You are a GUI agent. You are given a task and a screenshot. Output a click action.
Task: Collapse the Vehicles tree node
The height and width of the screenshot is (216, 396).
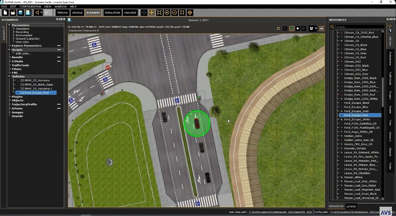9,76
